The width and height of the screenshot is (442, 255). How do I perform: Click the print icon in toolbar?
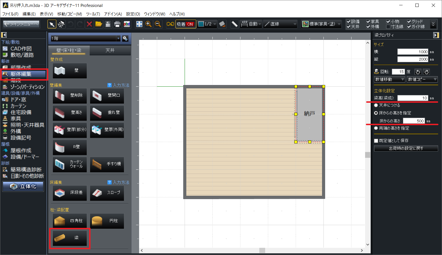tap(117, 24)
